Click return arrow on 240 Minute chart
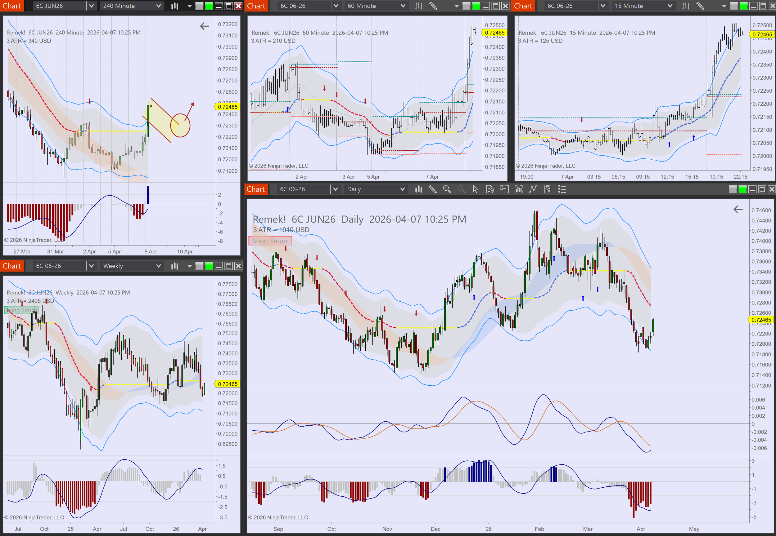This screenshot has width=776, height=536. click(205, 26)
